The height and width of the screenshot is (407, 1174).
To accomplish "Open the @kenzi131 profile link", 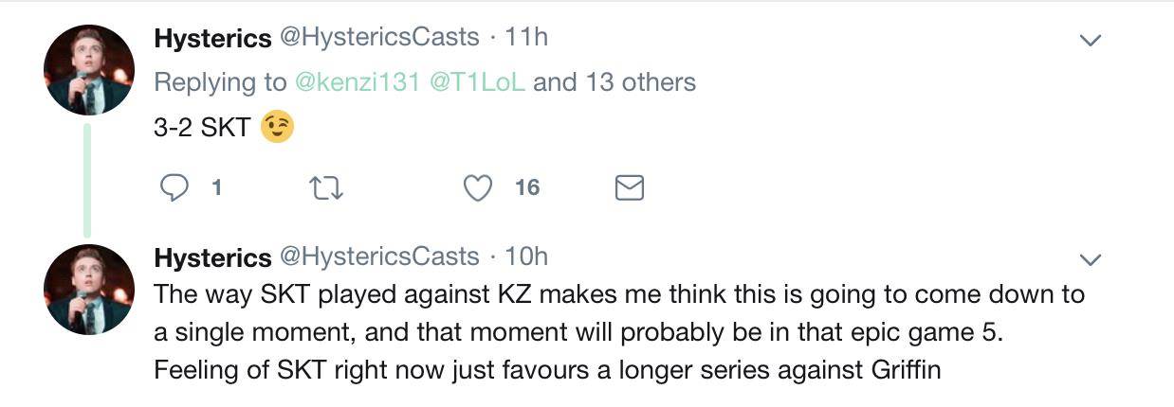I will tap(358, 82).
